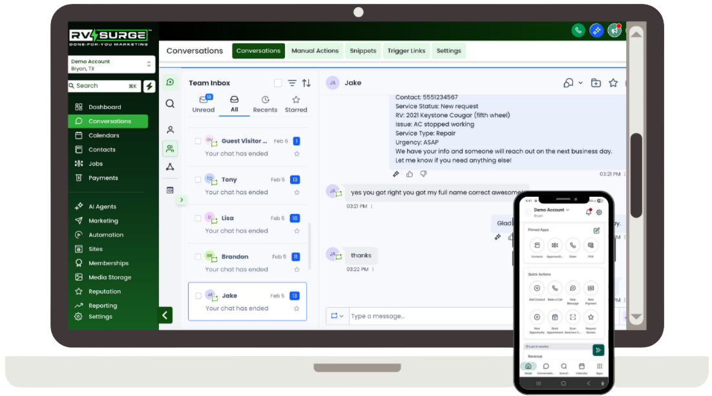
Task: Click the Type a message field
Action: (432, 316)
